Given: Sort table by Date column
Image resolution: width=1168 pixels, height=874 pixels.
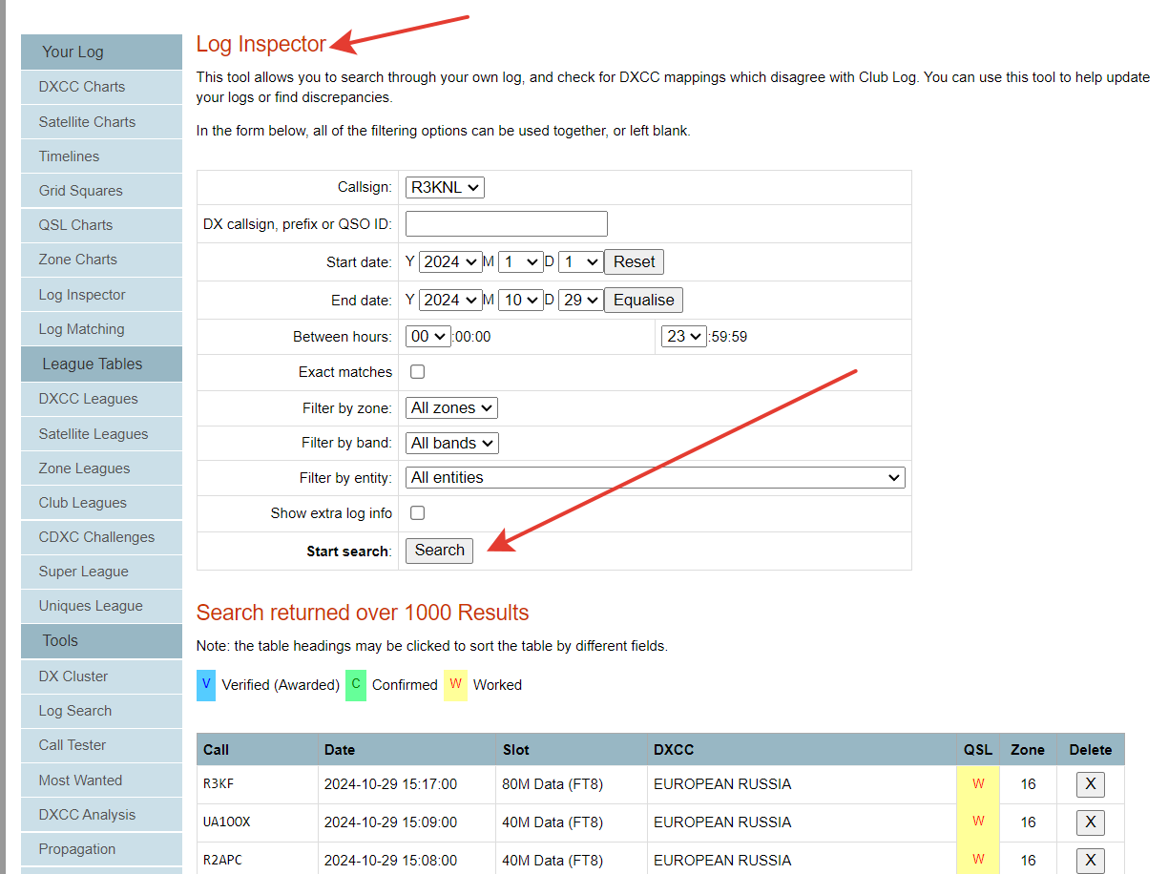Looking at the screenshot, I should pos(340,750).
